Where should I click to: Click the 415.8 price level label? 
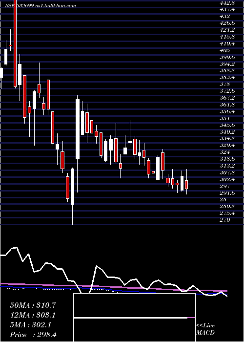tap(227, 37)
